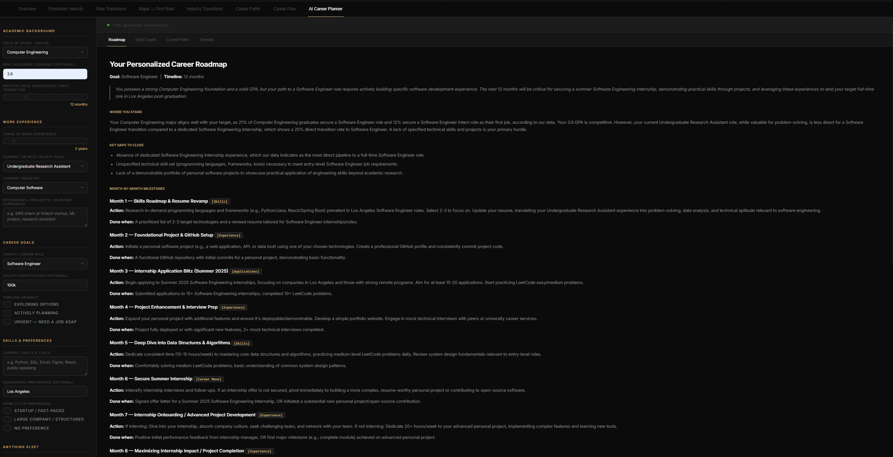Open the Field of Study dropdown arrow
Image resolution: width=893 pixels, height=457 pixels.
pyautogui.click(x=82, y=52)
